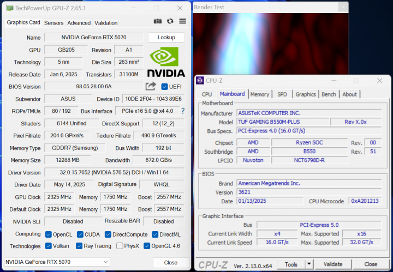Click the Southbridge value B550

[x=309, y=152]
